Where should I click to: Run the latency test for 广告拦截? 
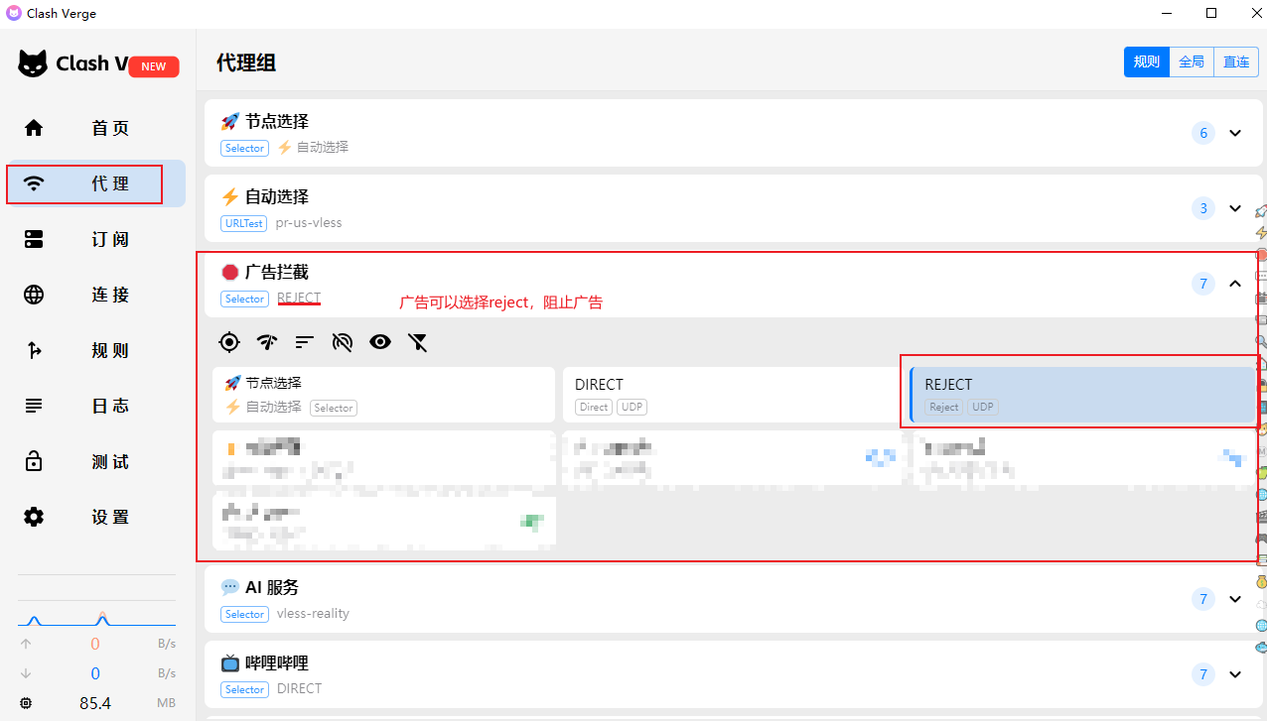click(x=267, y=342)
